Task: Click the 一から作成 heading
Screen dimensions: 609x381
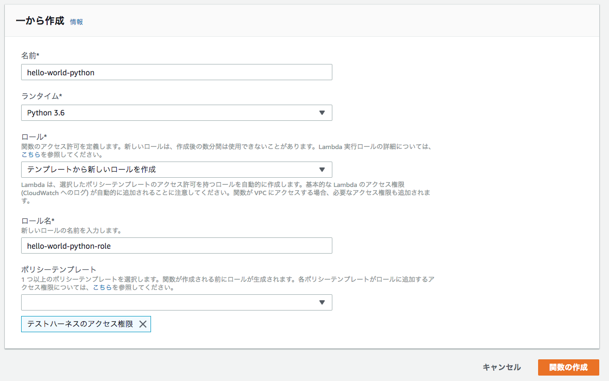Action: pyautogui.click(x=40, y=21)
